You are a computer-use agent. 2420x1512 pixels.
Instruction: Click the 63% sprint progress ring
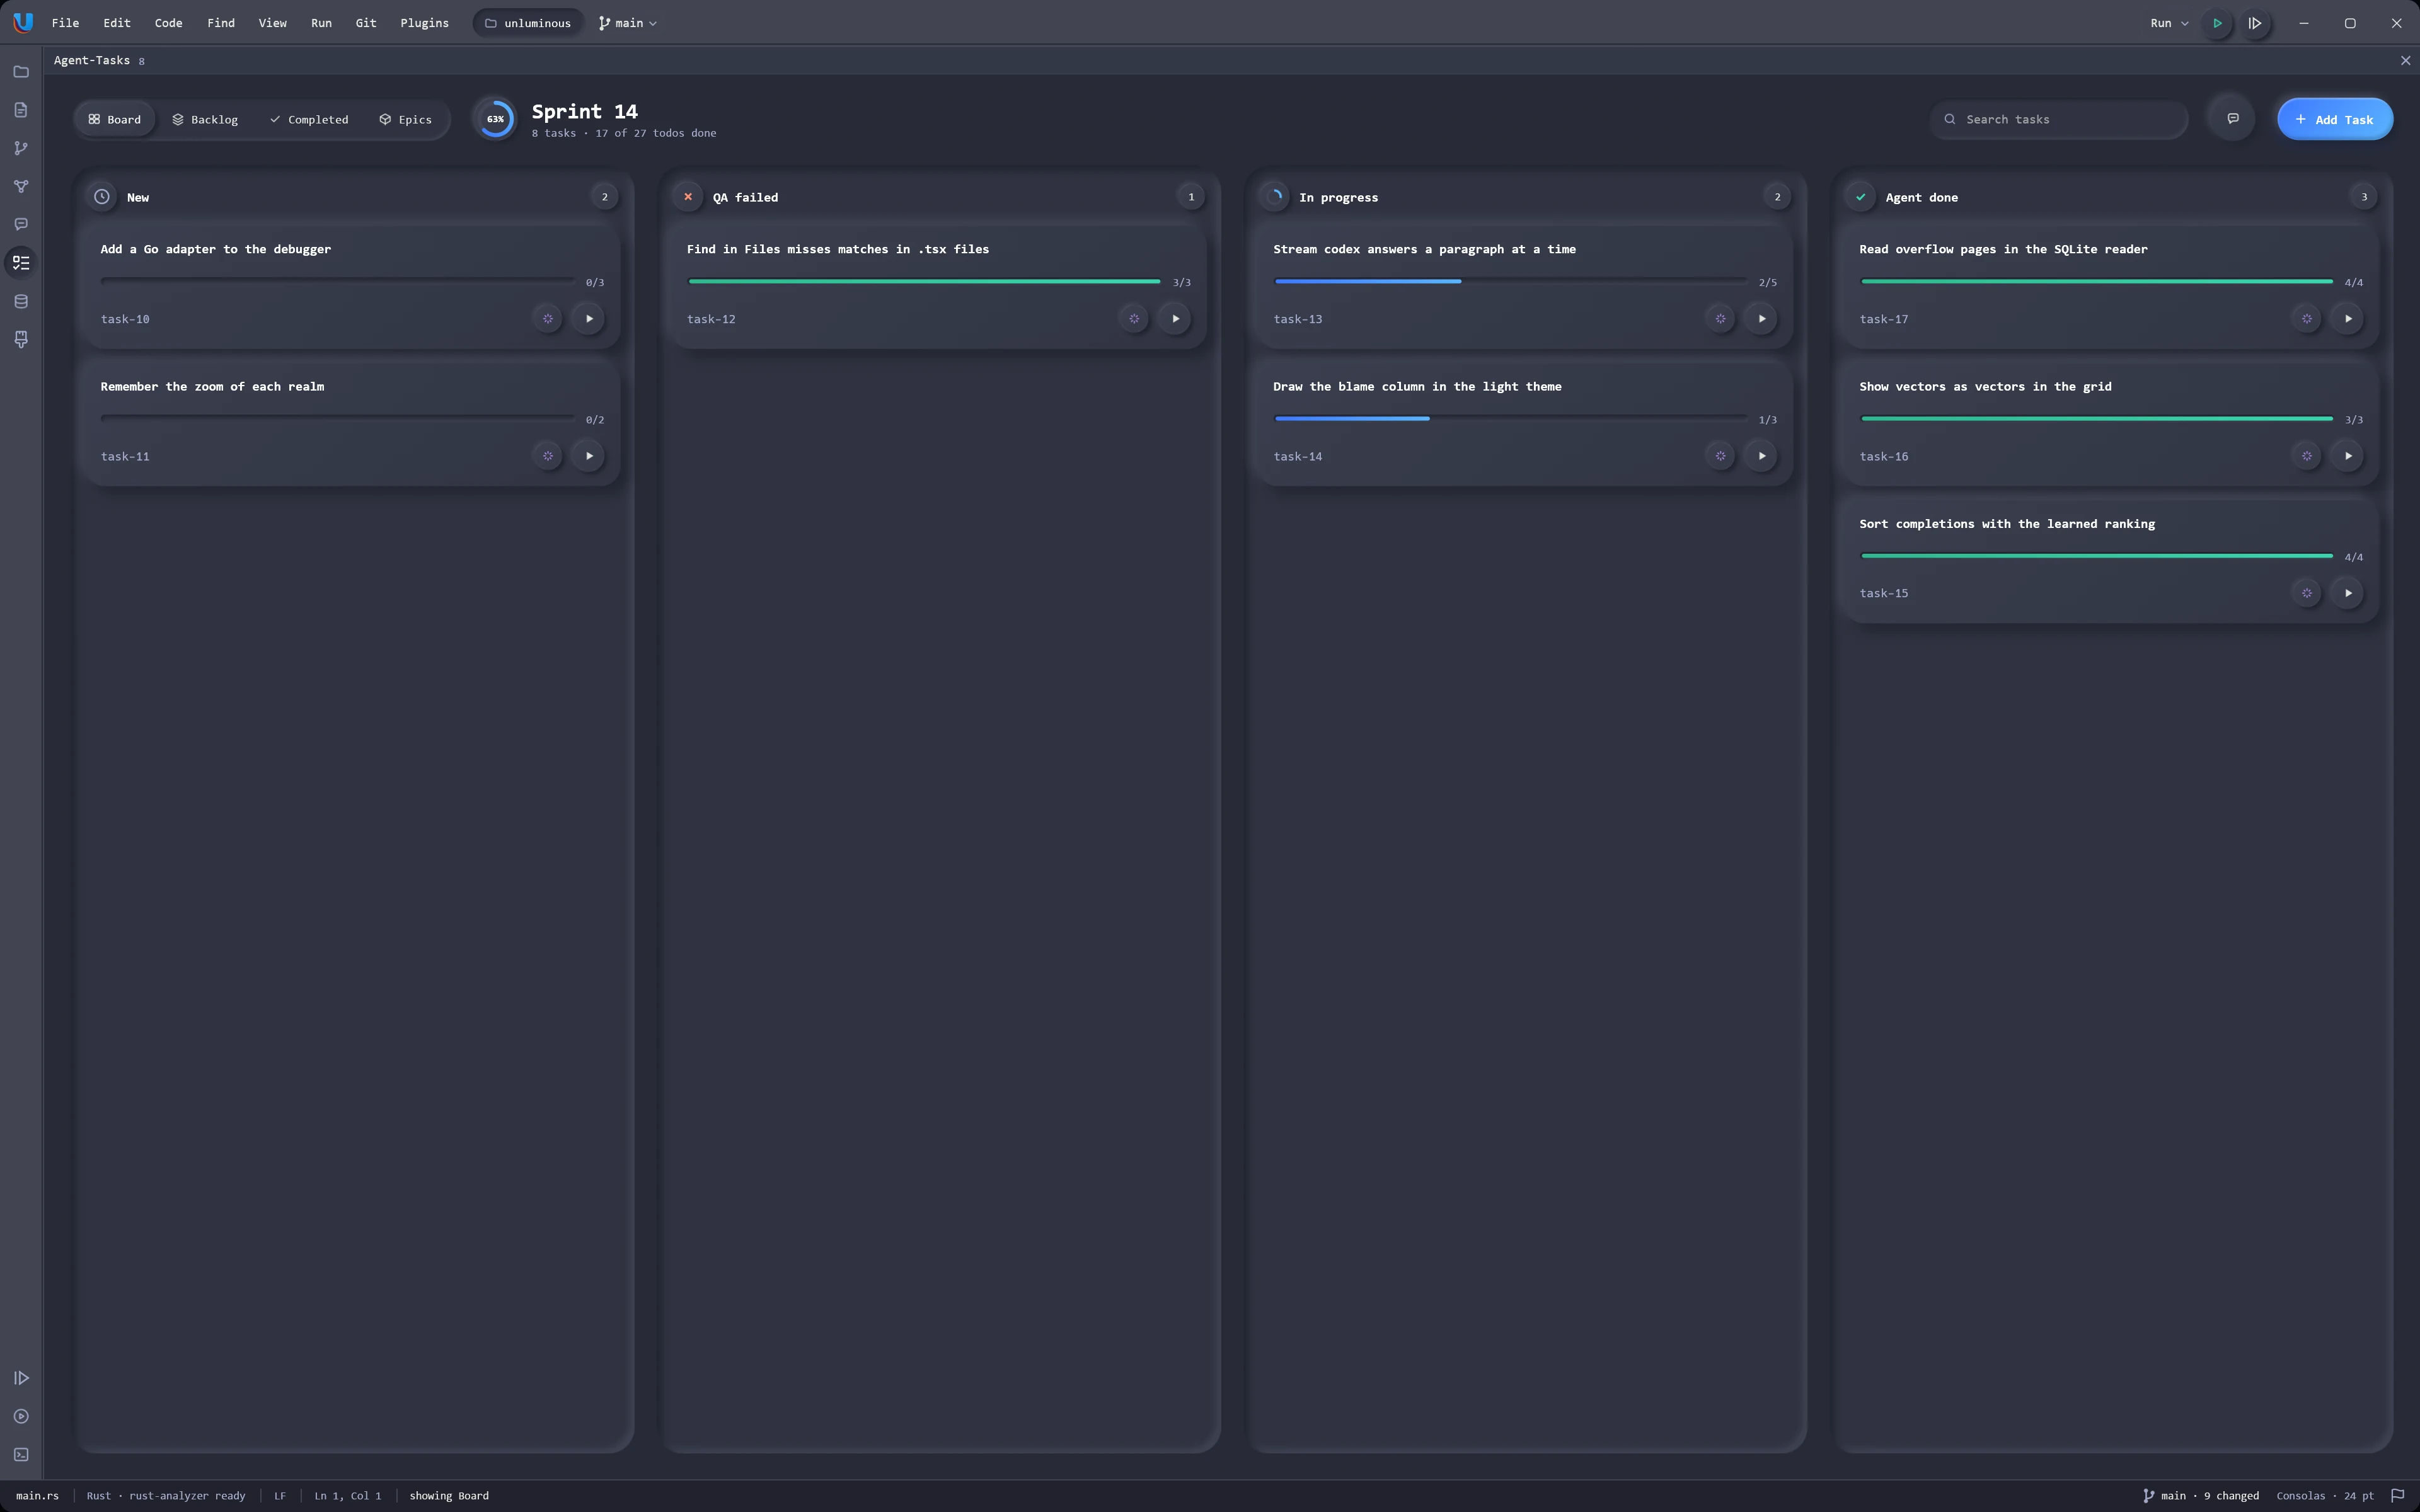click(x=495, y=119)
